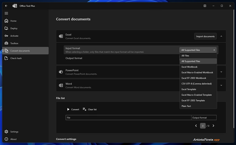This screenshot has height=145, width=236.
Task: Select All Supported Files option in list
Action: pos(198,61)
